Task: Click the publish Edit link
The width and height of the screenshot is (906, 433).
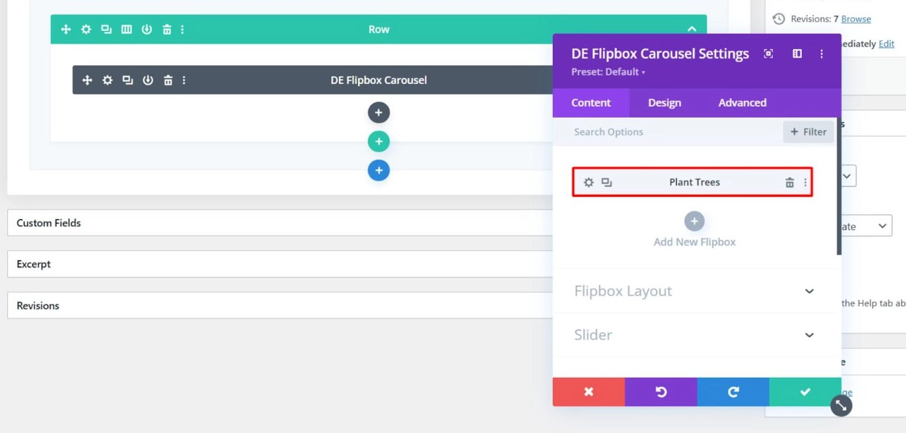Action: tap(887, 44)
